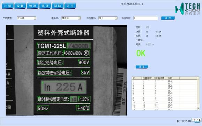The height and width of the screenshot is (126, 202).
Task: Click the results table scroll-up arrow
Action: (198, 78)
